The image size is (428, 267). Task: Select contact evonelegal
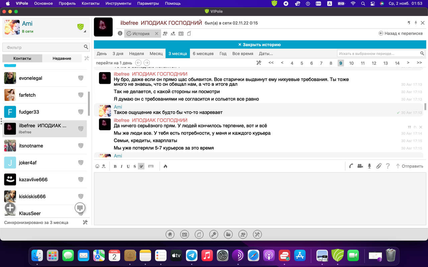coord(44,78)
